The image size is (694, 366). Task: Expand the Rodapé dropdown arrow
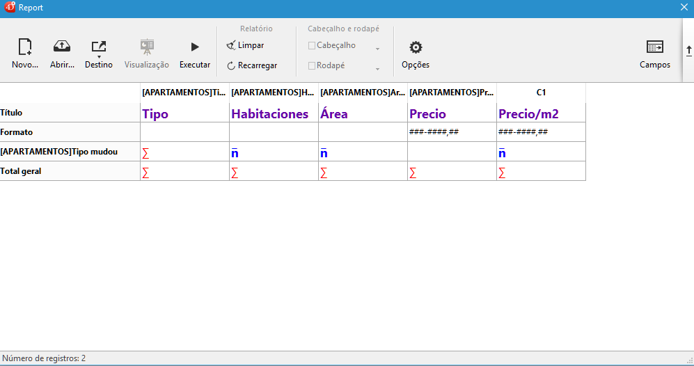377,70
